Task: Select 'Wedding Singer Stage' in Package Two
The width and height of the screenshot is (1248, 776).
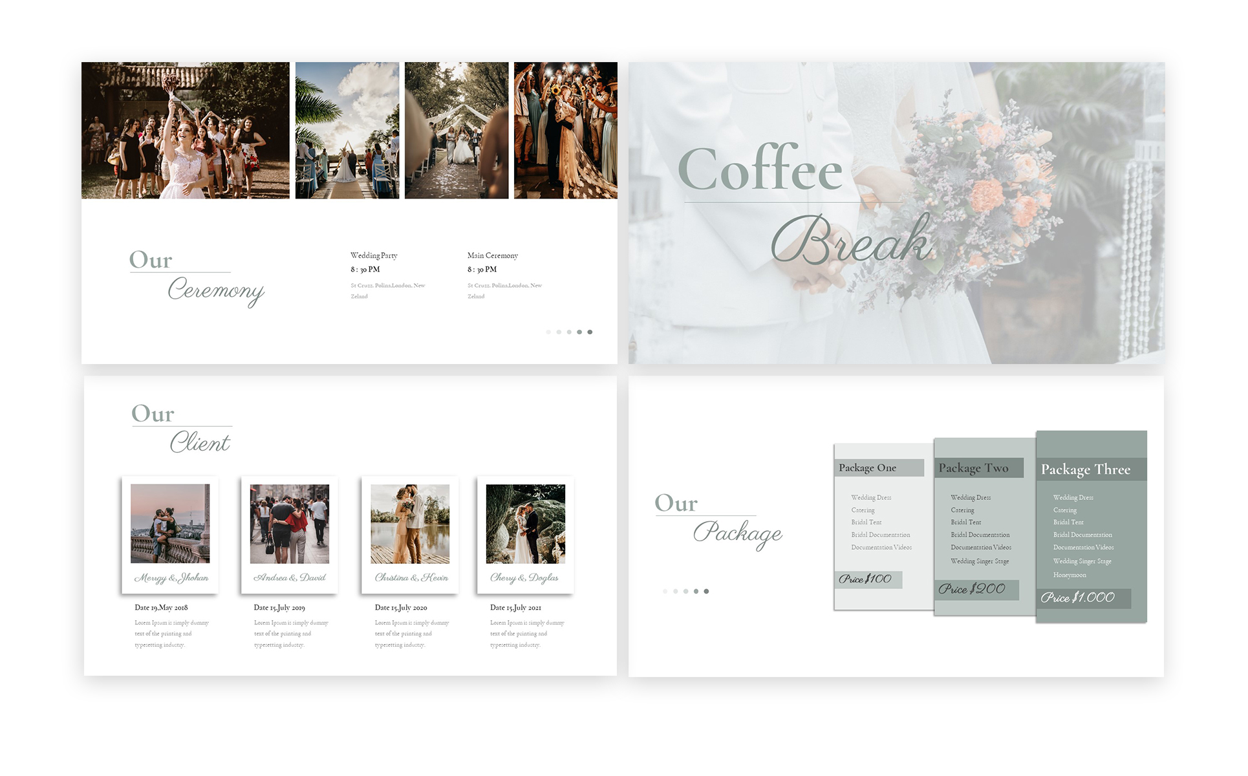Action: (980, 561)
